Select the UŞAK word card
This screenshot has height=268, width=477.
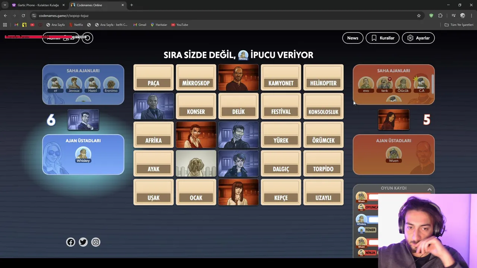(x=154, y=192)
